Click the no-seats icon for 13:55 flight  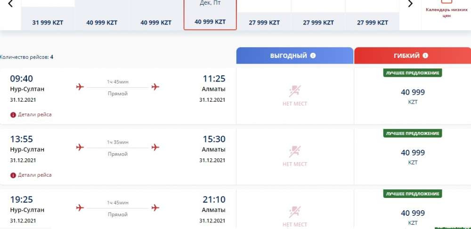[295, 151]
